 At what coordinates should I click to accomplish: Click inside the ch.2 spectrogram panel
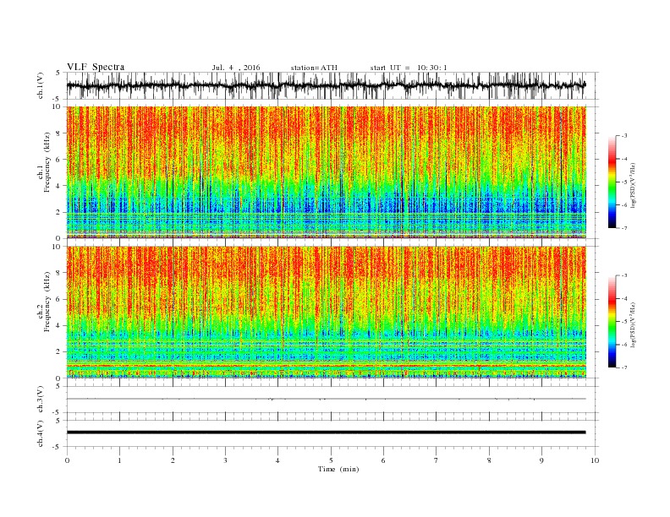[x=326, y=312]
